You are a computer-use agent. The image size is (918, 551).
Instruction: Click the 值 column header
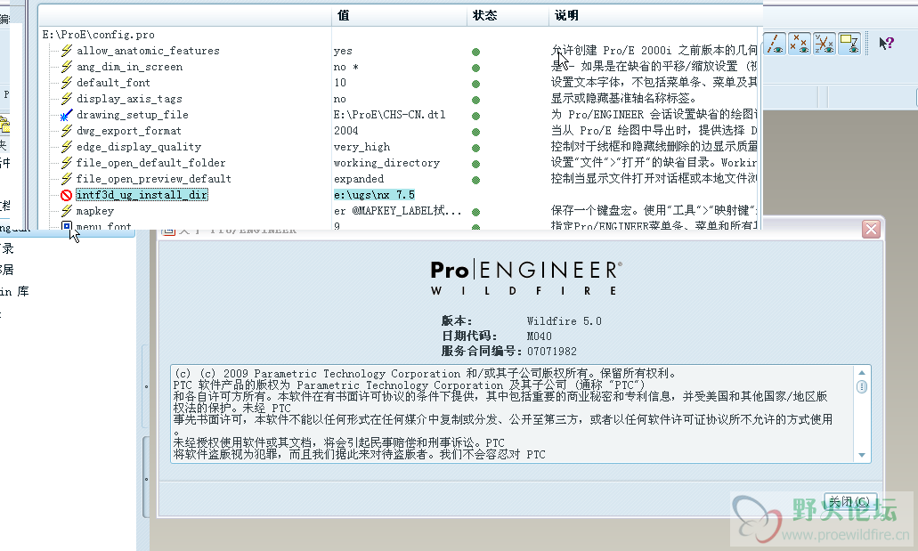[400, 16]
